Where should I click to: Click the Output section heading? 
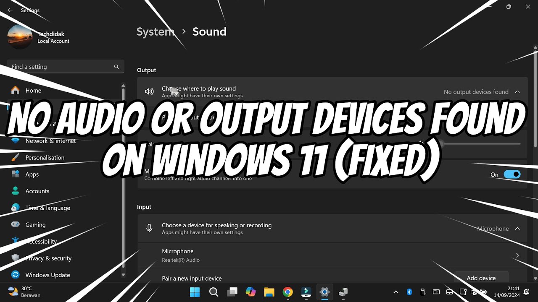click(146, 70)
